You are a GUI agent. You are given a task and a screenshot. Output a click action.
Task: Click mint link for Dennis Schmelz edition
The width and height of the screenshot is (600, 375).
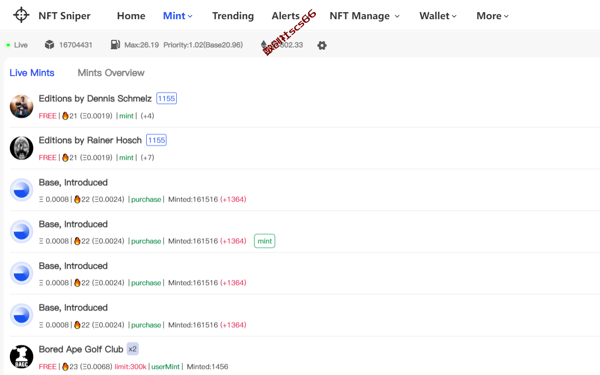coord(126,116)
